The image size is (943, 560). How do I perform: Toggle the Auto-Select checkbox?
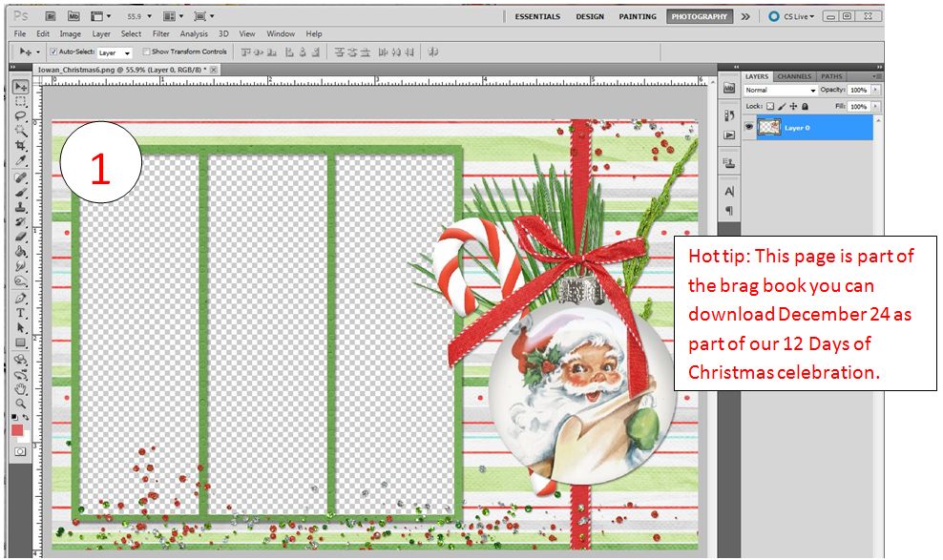pyautogui.click(x=53, y=52)
